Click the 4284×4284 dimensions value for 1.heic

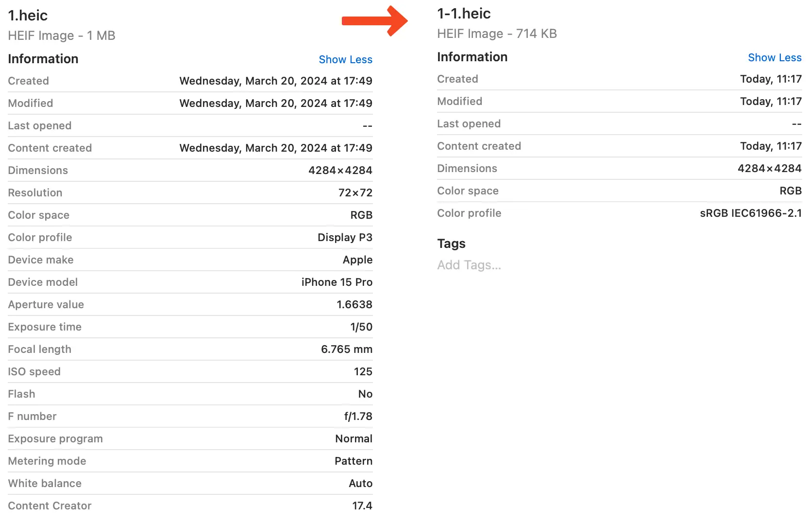coord(340,170)
